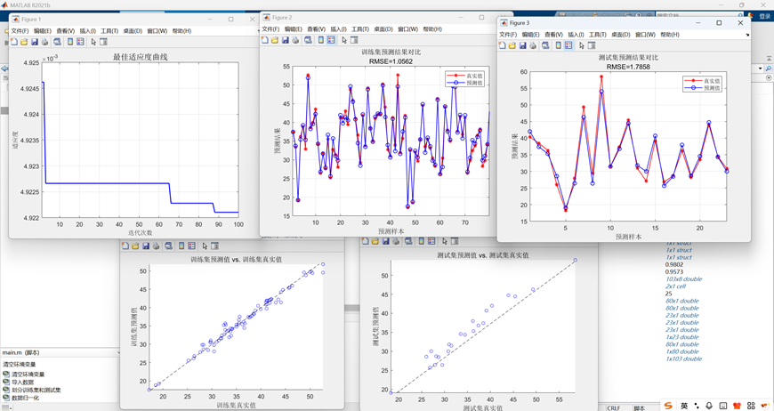Click edit plot arrow in test scatter figure
Viewport: 774px width, 411px height.
445,241
